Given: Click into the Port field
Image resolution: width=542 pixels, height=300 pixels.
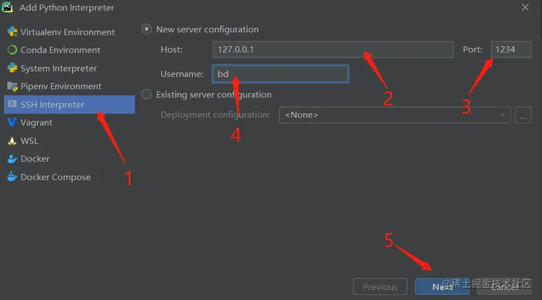Looking at the screenshot, I should (x=511, y=50).
